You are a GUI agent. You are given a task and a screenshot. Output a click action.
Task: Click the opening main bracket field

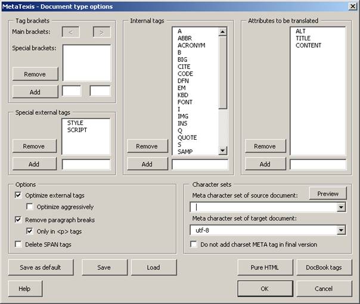click(71, 32)
